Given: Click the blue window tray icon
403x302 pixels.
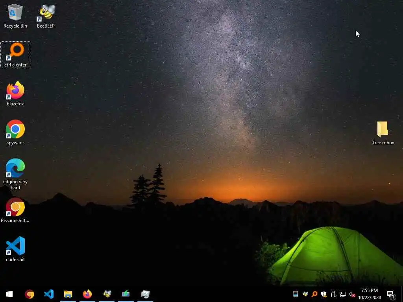Looking at the screenshot, I should pyautogui.click(x=296, y=294).
